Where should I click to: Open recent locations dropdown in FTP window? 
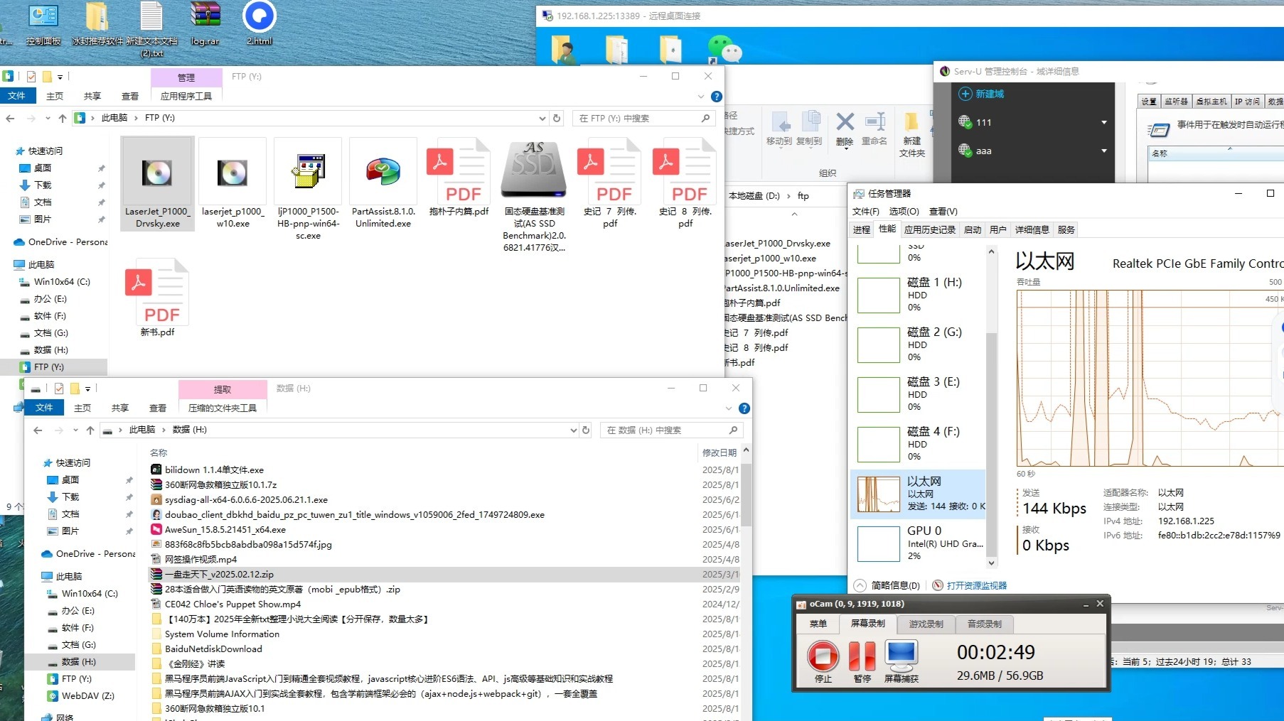tap(48, 118)
